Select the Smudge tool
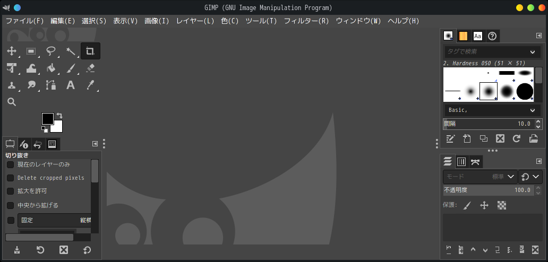The height and width of the screenshot is (262, 548). [x=31, y=85]
